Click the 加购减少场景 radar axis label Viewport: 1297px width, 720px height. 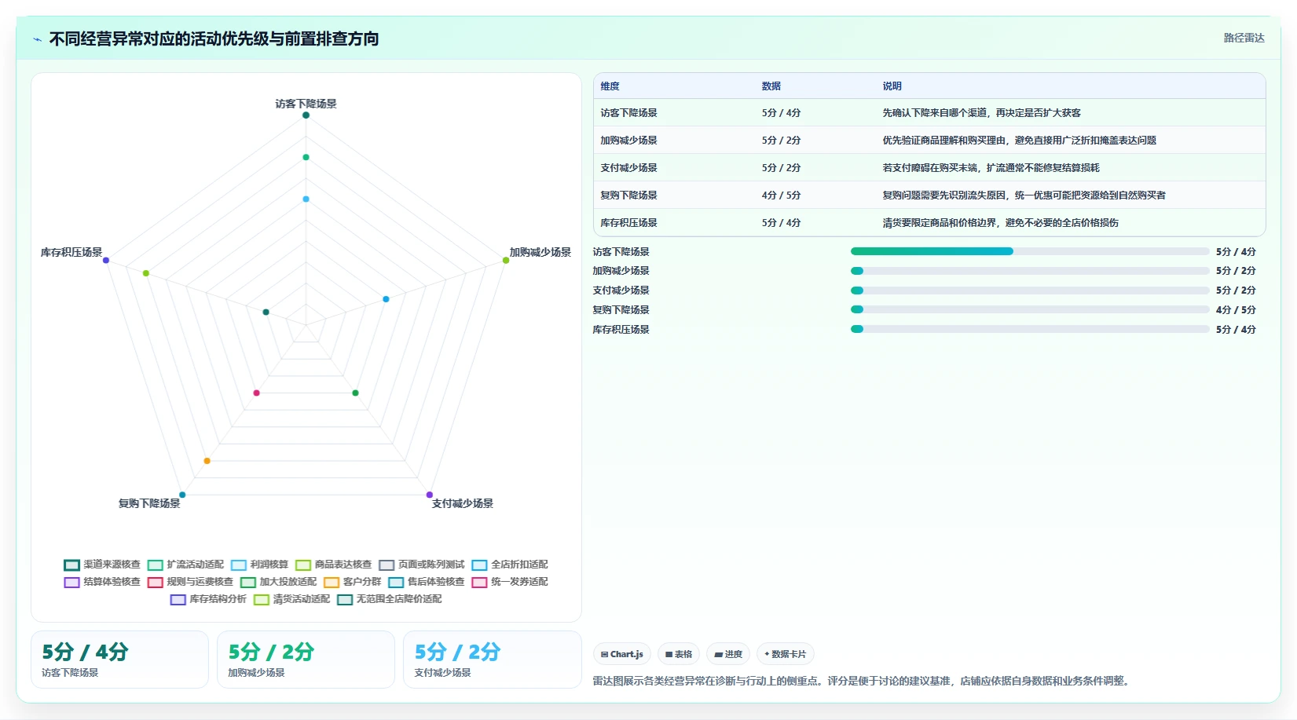coord(540,252)
